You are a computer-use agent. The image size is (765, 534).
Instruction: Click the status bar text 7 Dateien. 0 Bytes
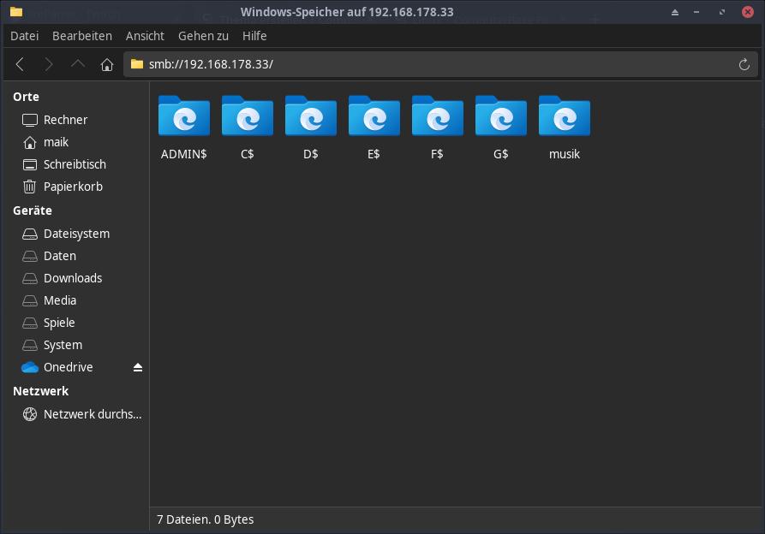click(x=205, y=519)
